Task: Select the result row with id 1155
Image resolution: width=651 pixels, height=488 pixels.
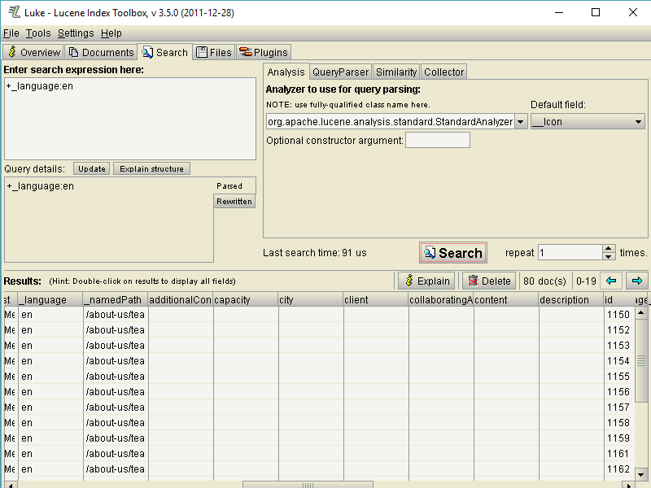Action: [319, 377]
